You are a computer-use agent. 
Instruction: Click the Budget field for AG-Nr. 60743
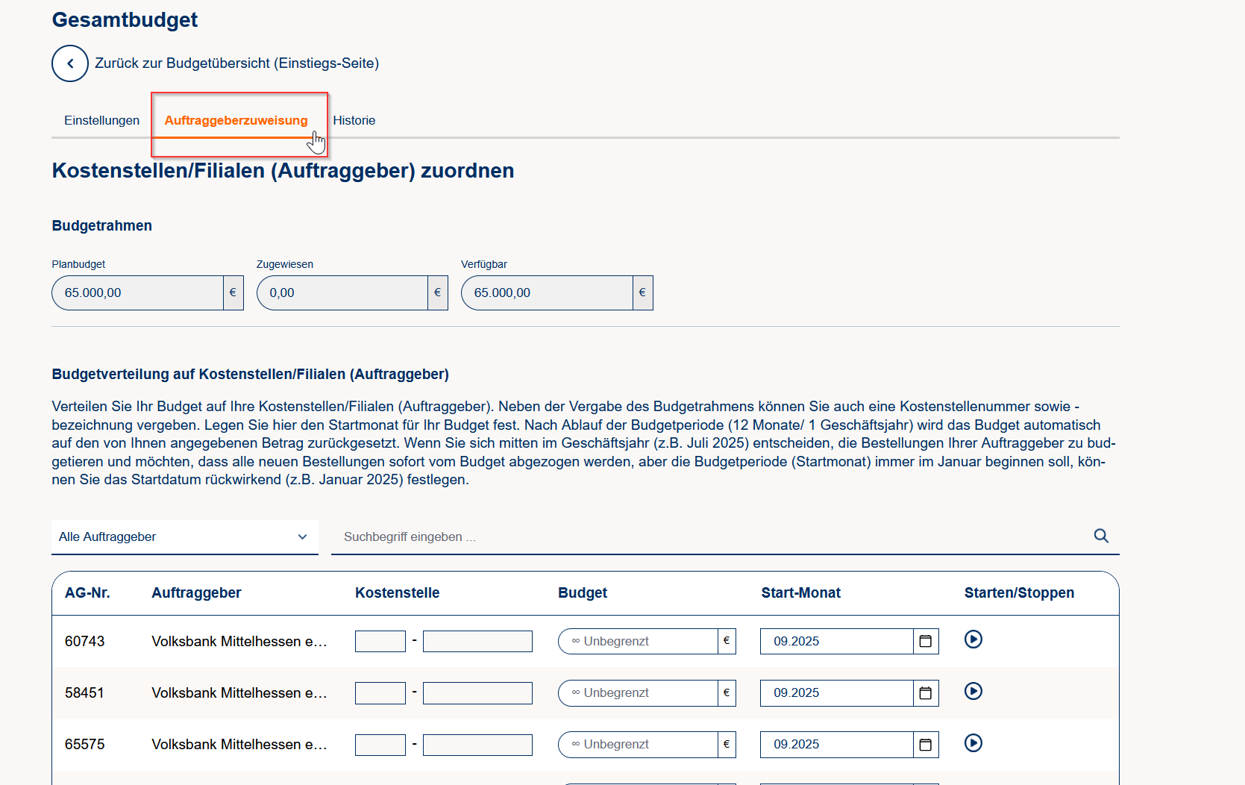(638, 641)
